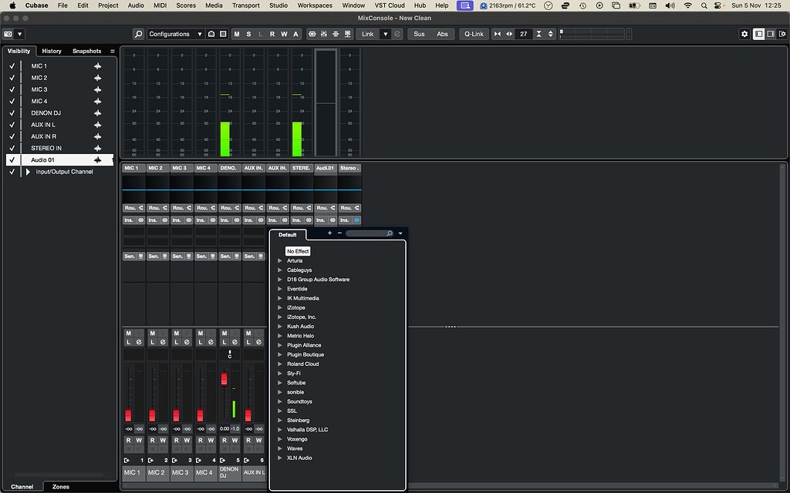Activate the global Read automation R icon
Image resolution: width=790 pixels, height=493 pixels.
coord(273,34)
